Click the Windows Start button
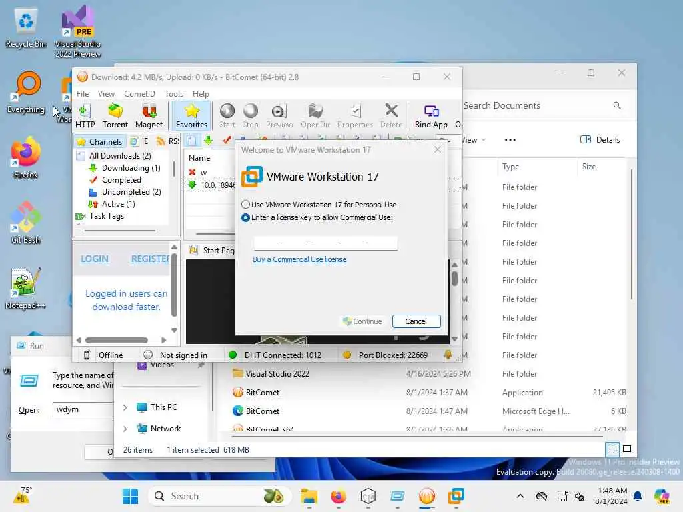 130,496
